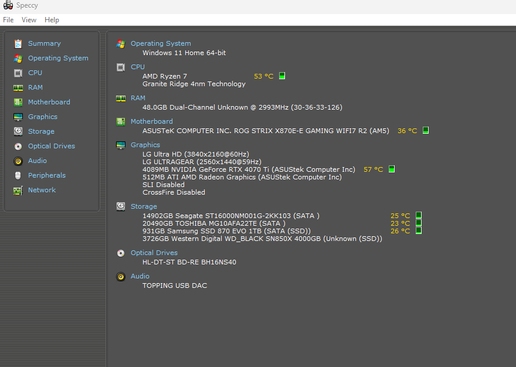Click the Network card icon in sidebar
Viewport: 516px width, 367px height.
[x=18, y=191]
